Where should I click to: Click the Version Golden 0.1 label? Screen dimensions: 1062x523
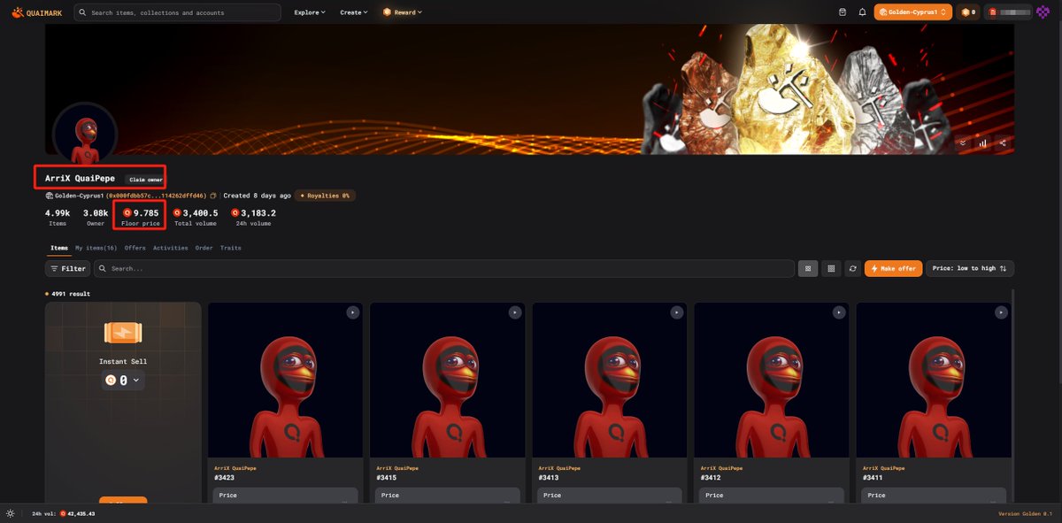coord(1024,513)
